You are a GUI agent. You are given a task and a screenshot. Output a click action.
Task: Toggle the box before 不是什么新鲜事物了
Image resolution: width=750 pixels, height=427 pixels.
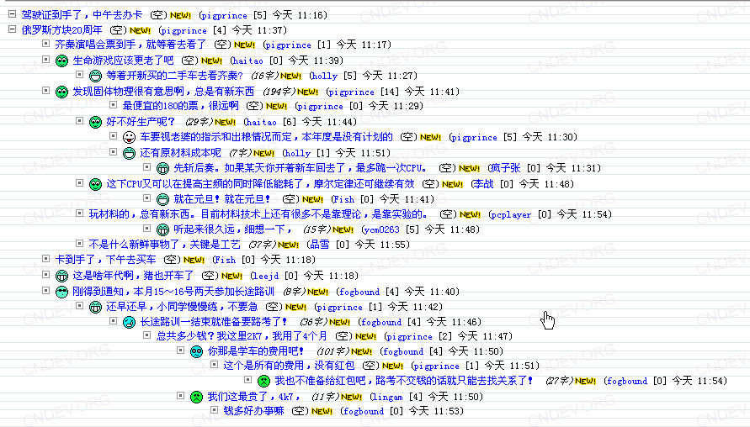click(x=80, y=244)
